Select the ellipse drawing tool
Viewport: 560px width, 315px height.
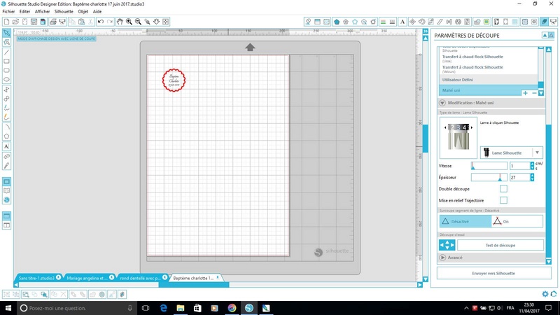(6, 80)
